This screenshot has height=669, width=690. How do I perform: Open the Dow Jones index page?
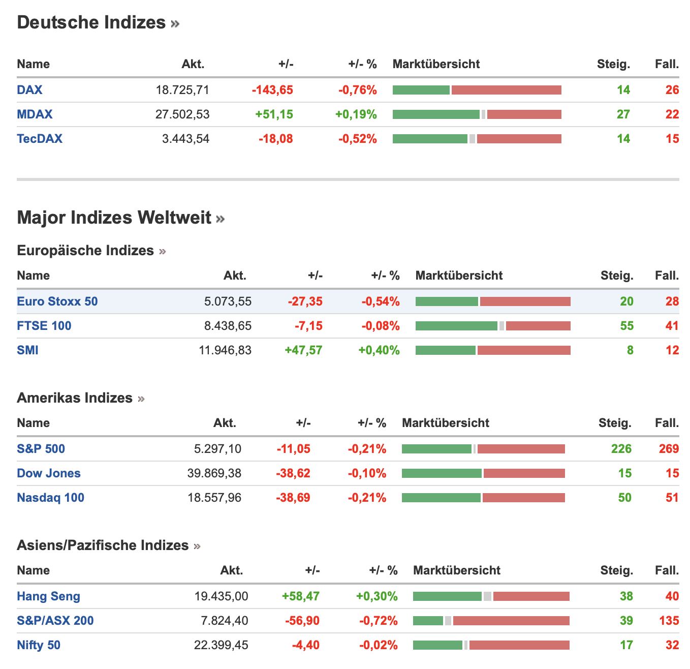49,473
